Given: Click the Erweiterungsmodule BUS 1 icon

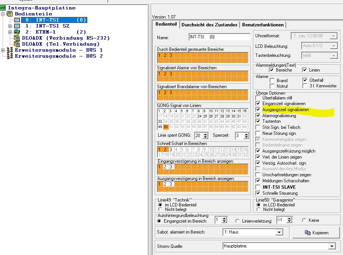Looking at the screenshot, I should (10, 50).
